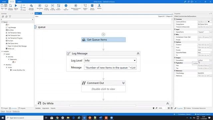Image resolution: width=213 pixels, height=120 pixels.
Task: Switch to the HOME ribbon tab
Action: [4, 2]
